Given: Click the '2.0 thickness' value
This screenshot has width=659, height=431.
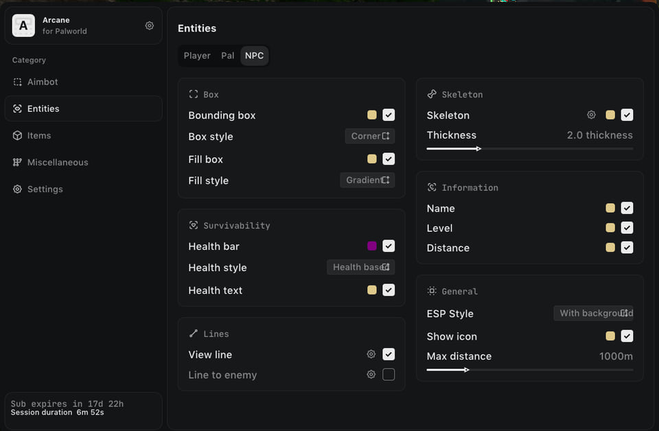Looking at the screenshot, I should tap(600, 135).
